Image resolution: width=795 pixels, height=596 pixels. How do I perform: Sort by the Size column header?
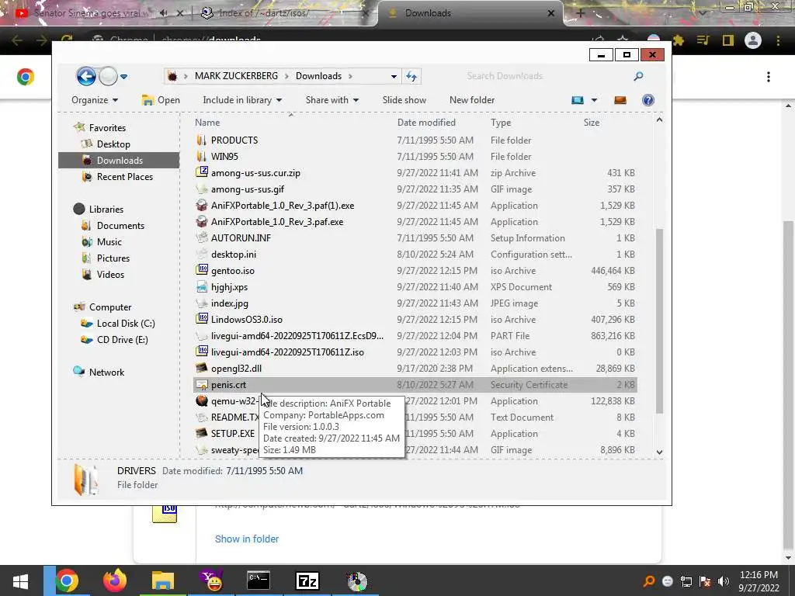(591, 122)
